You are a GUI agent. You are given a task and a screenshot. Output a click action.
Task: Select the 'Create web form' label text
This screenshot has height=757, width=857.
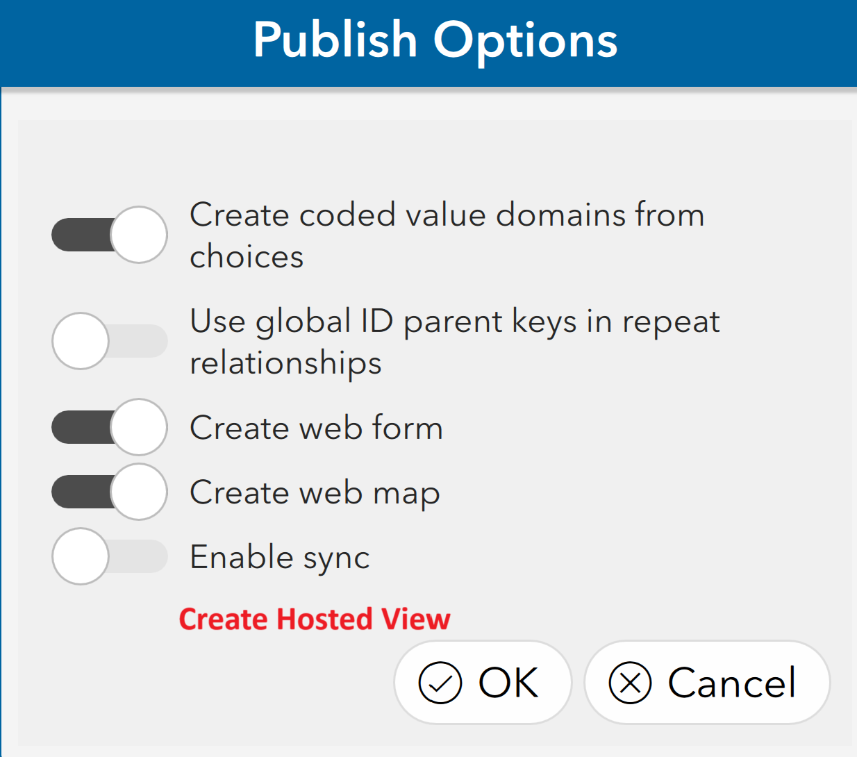(x=316, y=427)
